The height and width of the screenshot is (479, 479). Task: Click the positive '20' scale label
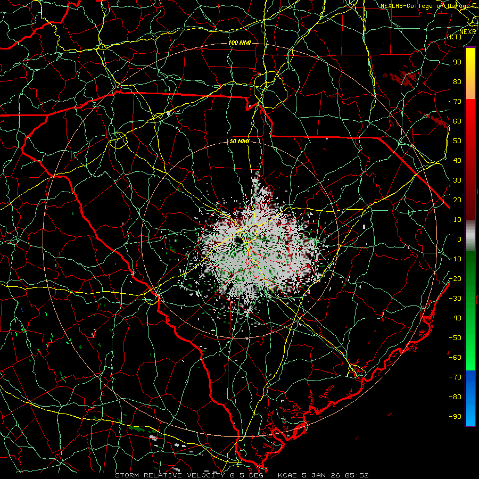(457, 200)
